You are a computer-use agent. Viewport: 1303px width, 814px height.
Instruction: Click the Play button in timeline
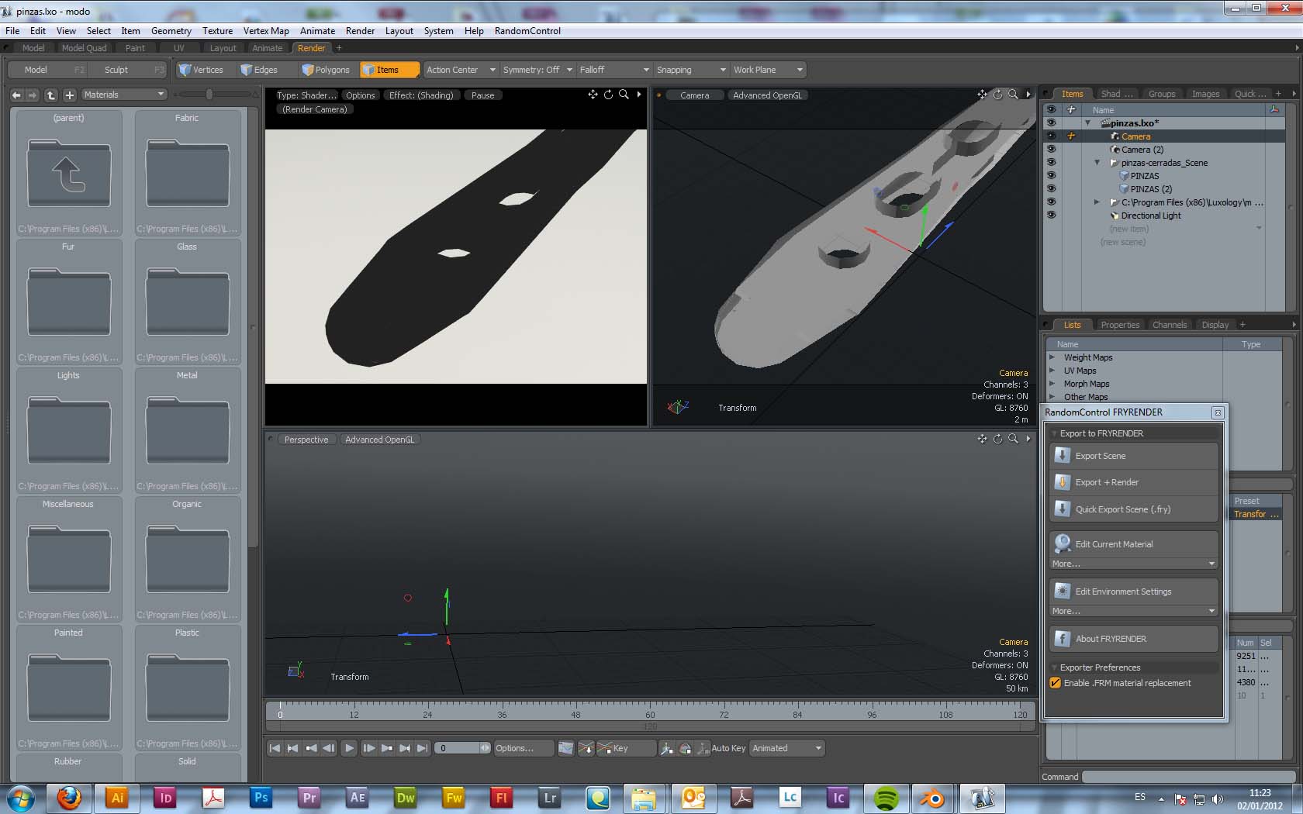pos(349,748)
